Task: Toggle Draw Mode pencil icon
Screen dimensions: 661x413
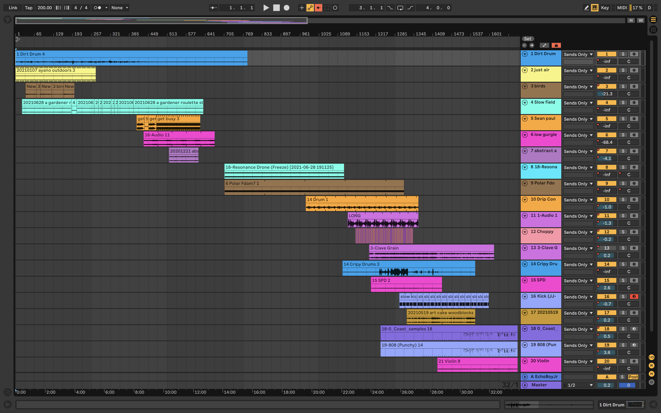Action: click(586, 8)
